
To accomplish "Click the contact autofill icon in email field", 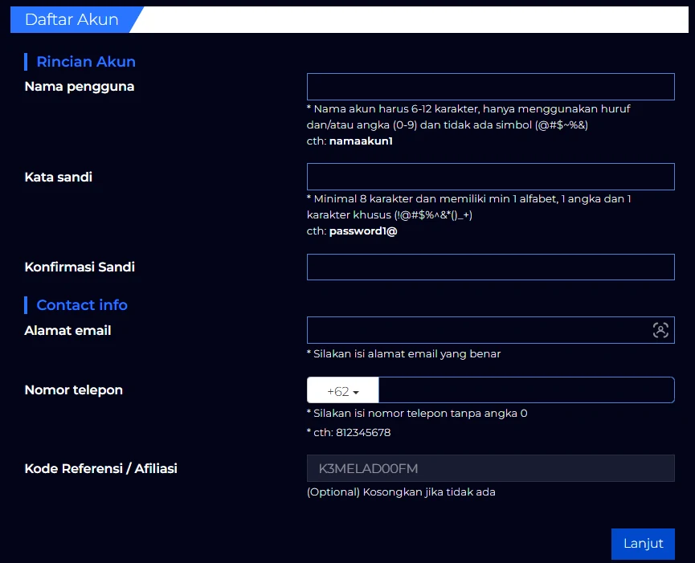I will tap(660, 330).
